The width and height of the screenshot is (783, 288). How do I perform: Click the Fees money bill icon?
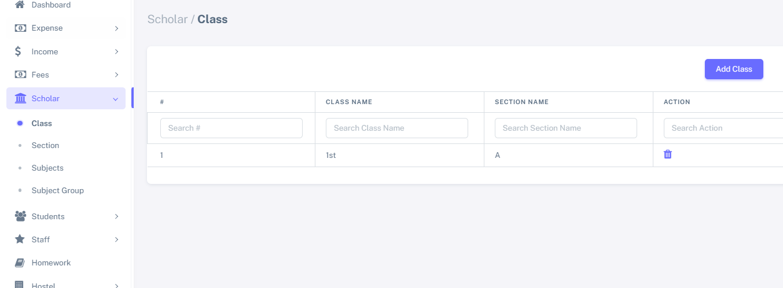click(20, 75)
